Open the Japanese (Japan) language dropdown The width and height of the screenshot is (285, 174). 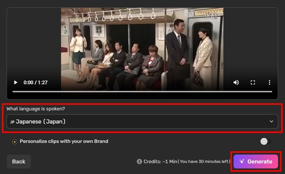click(142, 121)
